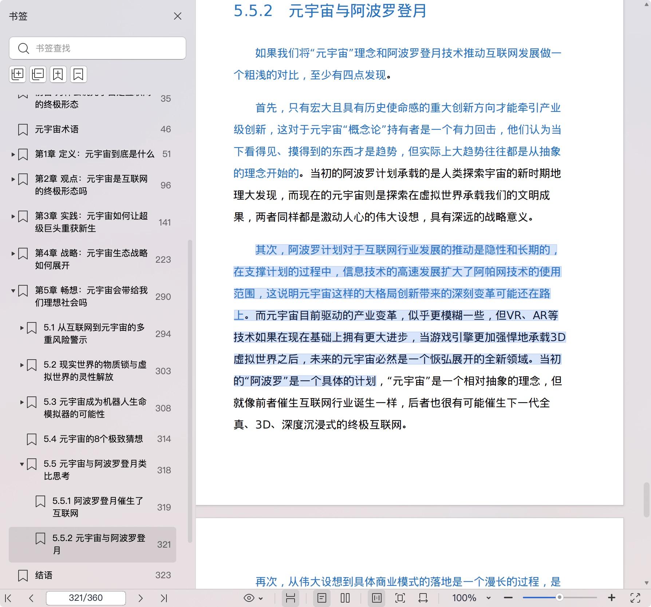Delete bookmark icon

78,74
